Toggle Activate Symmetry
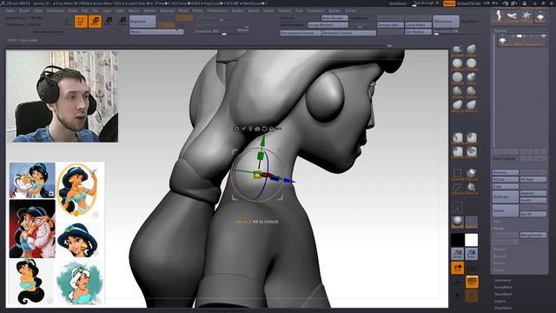The width and height of the screenshot is (556, 313). click(49, 32)
